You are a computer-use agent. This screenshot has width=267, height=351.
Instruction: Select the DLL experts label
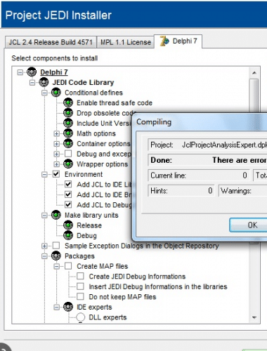pyautogui.click(x=108, y=317)
